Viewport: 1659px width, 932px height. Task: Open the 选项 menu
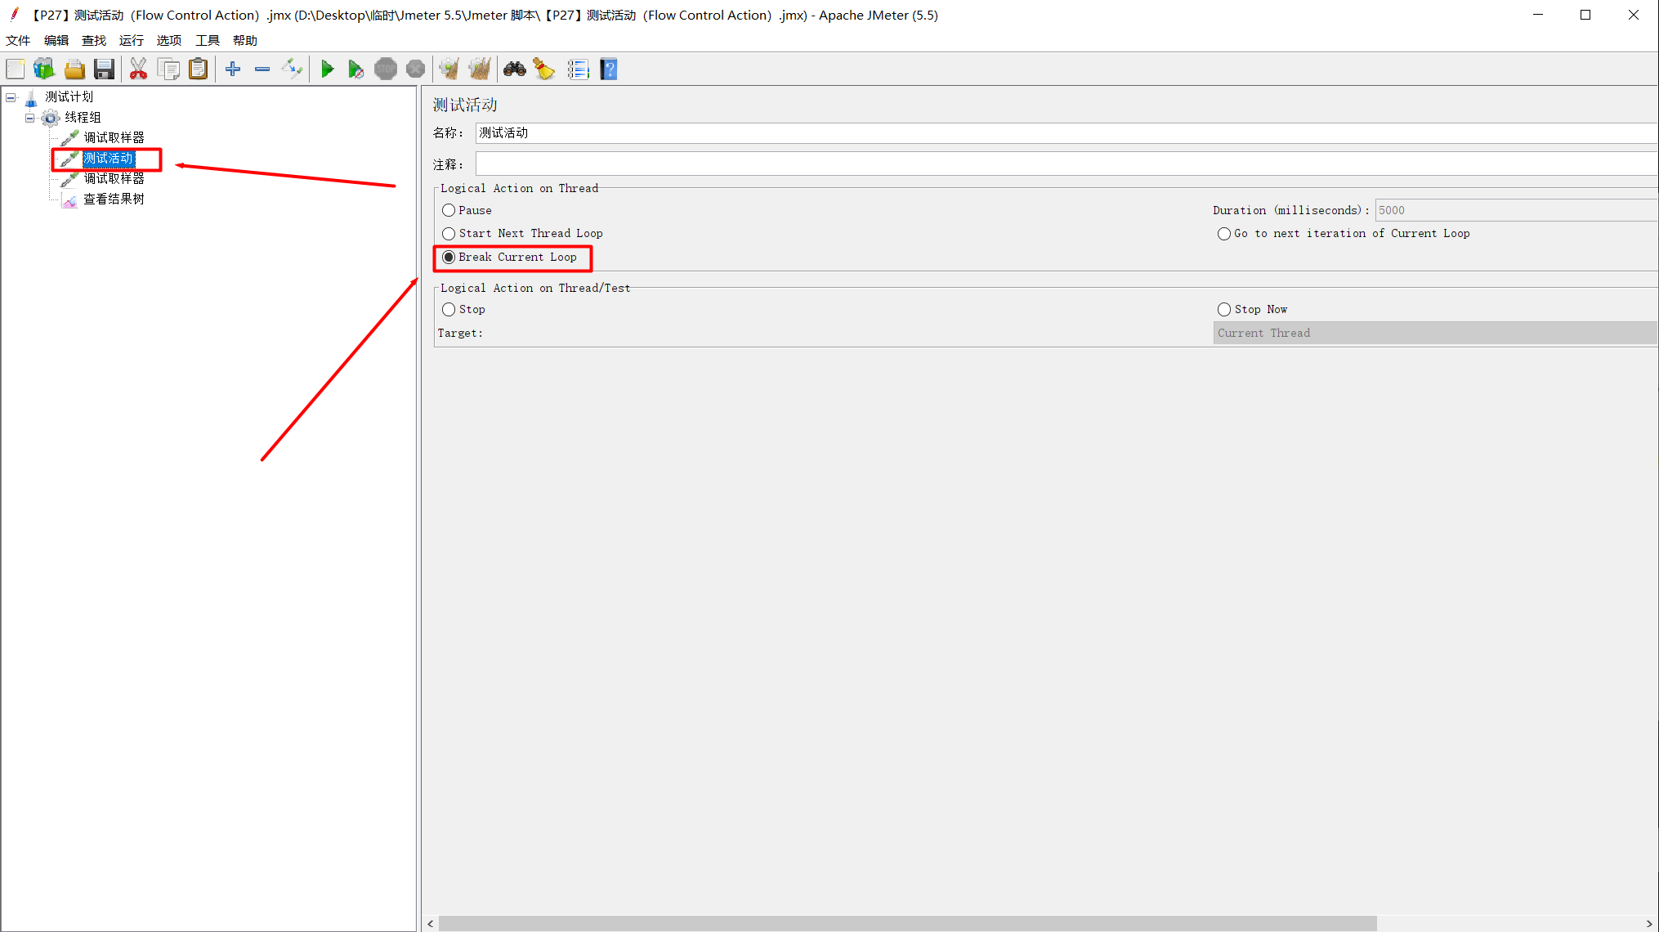(169, 40)
